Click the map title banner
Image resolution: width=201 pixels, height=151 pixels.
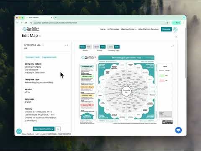126,57
